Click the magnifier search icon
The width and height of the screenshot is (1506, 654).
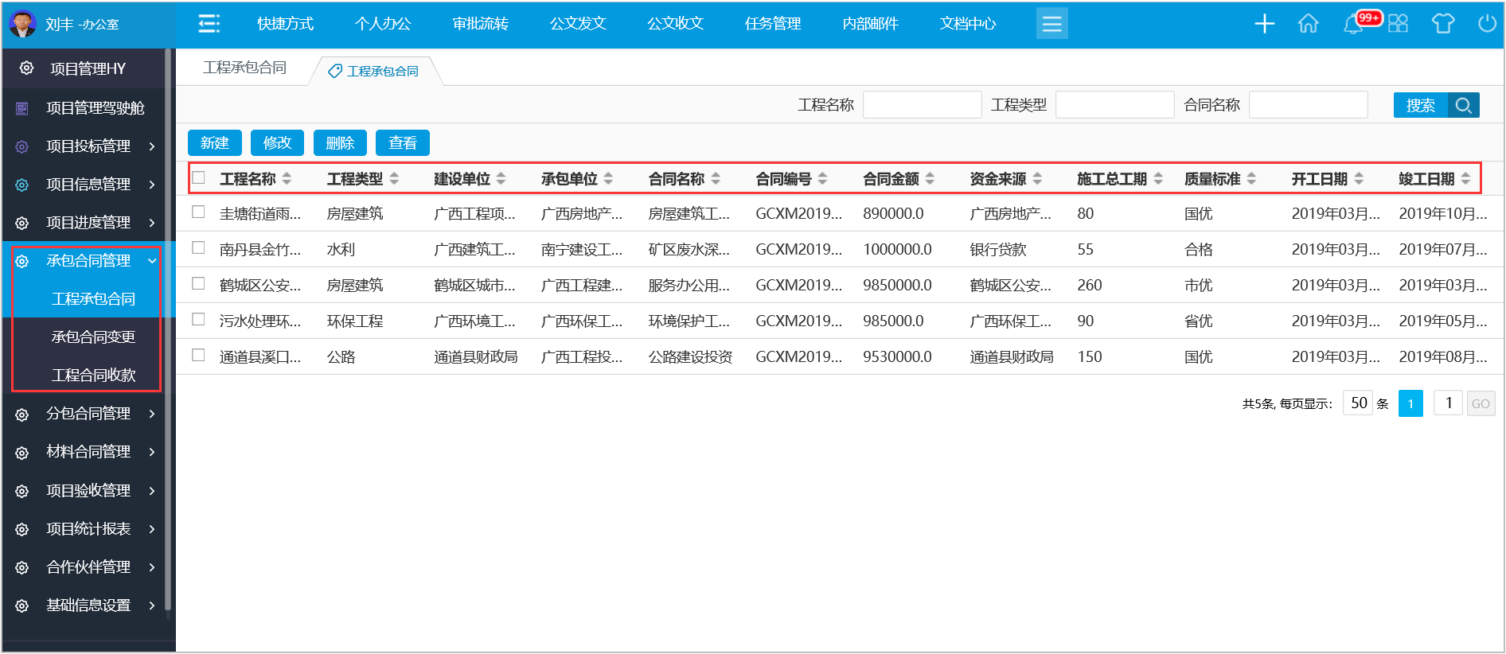(1463, 105)
